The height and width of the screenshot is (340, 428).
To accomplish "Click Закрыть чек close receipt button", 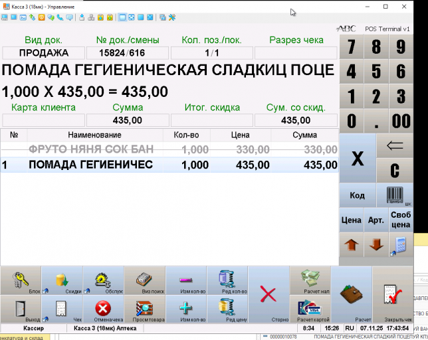I will pyautogui.click(x=393, y=295).
